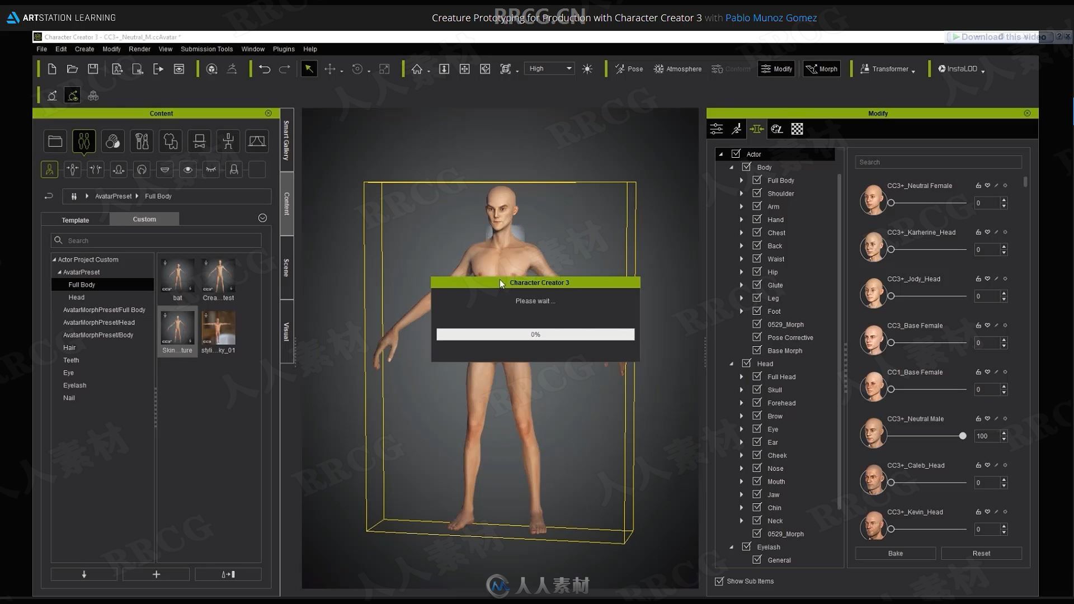Viewport: 1074px width, 604px height.
Task: Open the Quality High dropdown
Action: click(549, 68)
